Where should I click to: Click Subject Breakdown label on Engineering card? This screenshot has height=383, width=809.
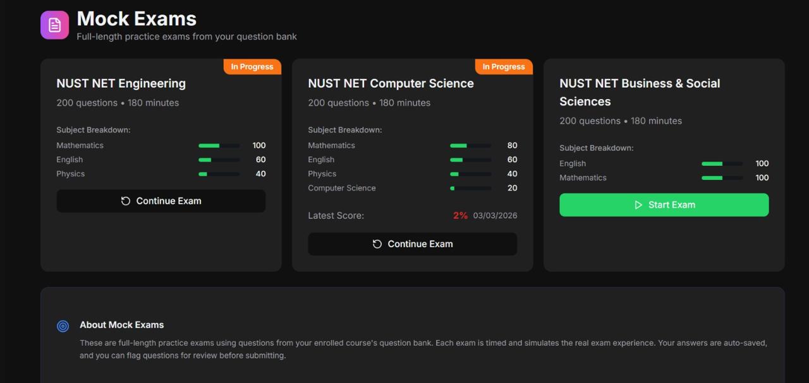click(x=94, y=130)
